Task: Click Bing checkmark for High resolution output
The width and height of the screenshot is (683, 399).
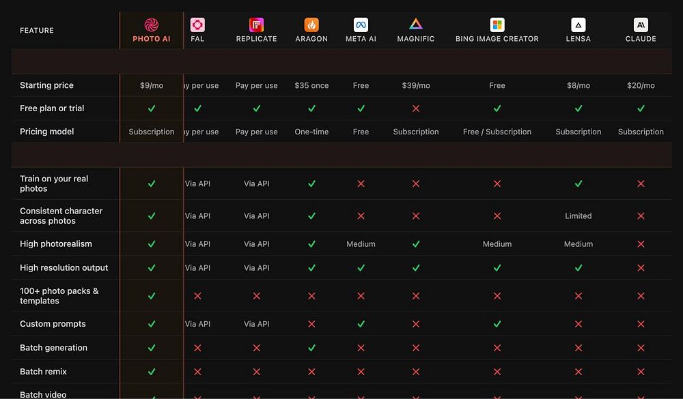Action: point(497,268)
